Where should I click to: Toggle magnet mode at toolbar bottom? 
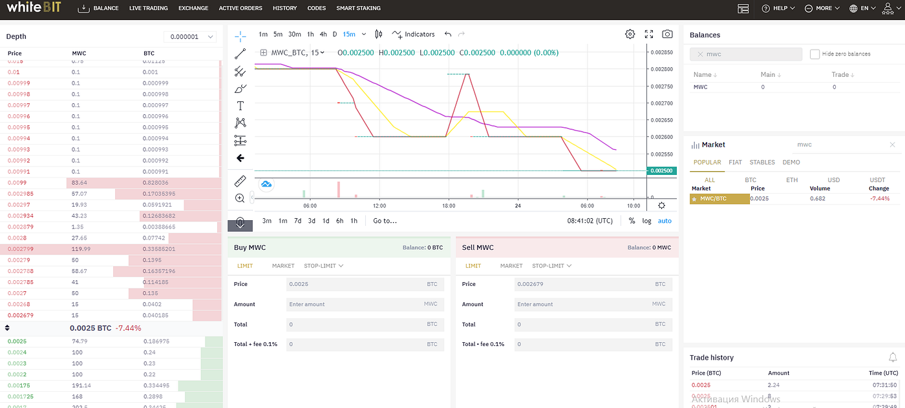[x=240, y=223]
